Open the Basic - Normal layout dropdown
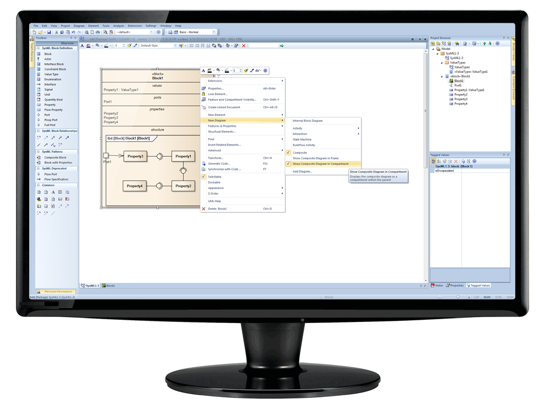The height and width of the screenshot is (408, 544). pos(214,32)
